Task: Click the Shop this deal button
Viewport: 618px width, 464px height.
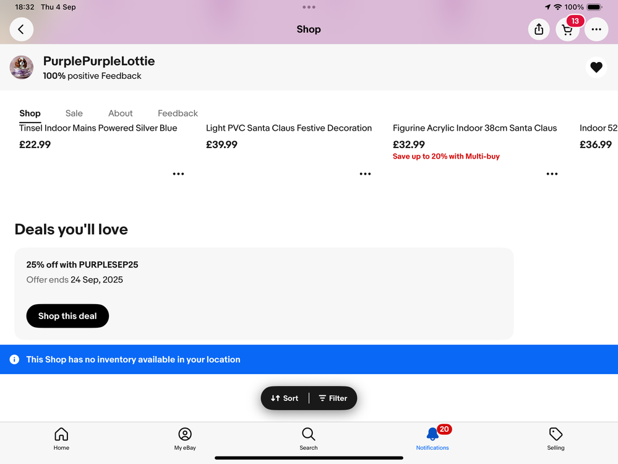Action: coord(67,316)
